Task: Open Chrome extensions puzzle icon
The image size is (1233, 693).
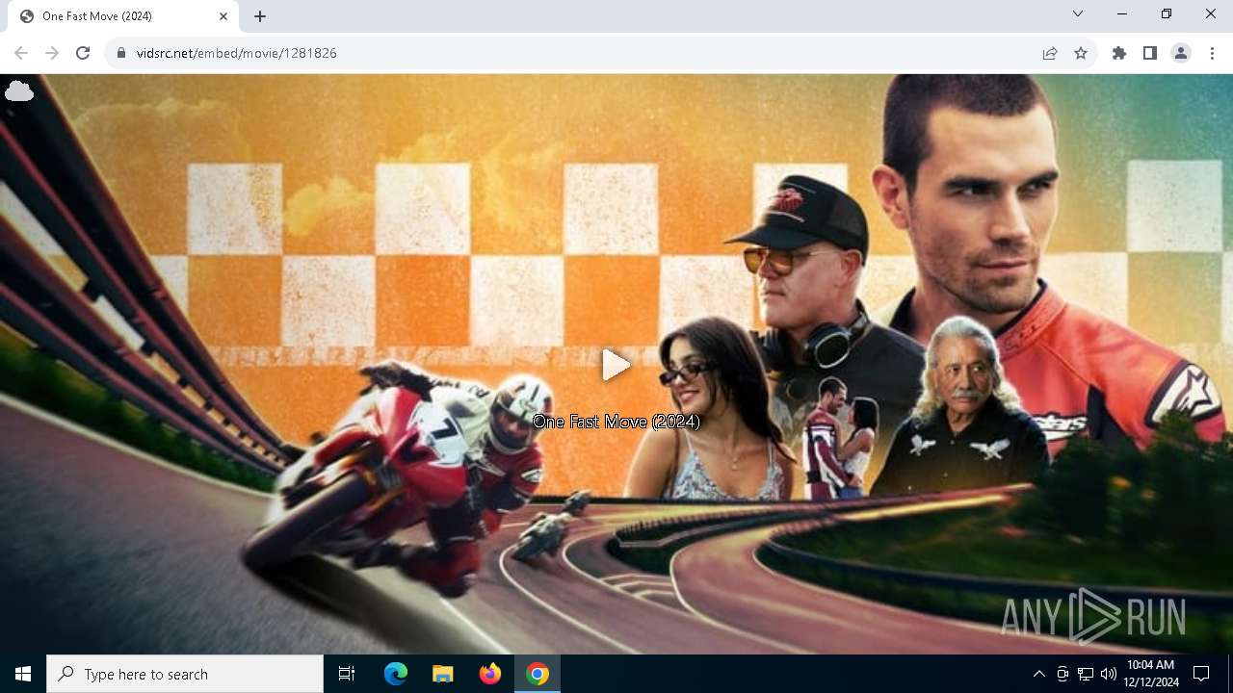Action: pyautogui.click(x=1119, y=53)
